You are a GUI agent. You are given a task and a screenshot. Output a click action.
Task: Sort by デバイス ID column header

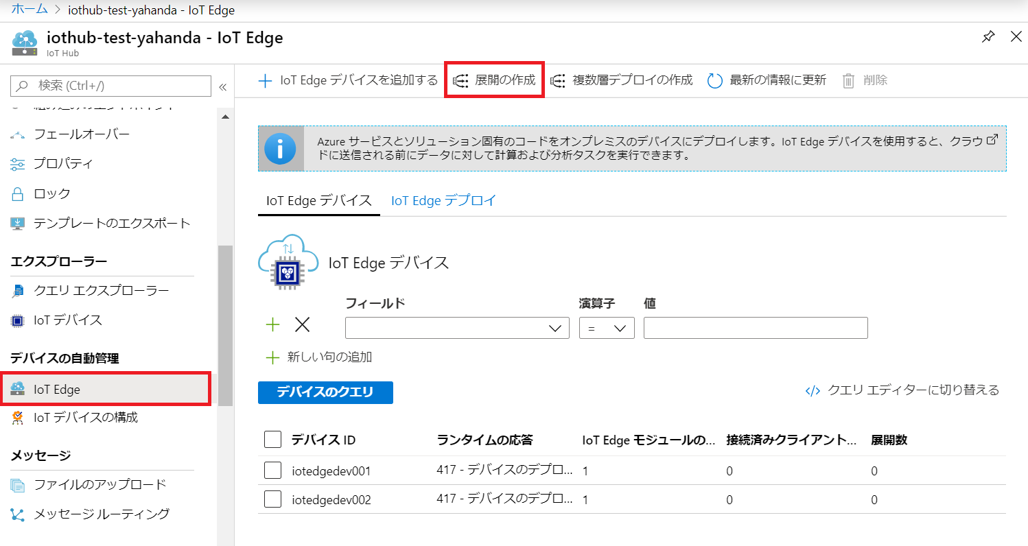pyautogui.click(x=323, y=440)
